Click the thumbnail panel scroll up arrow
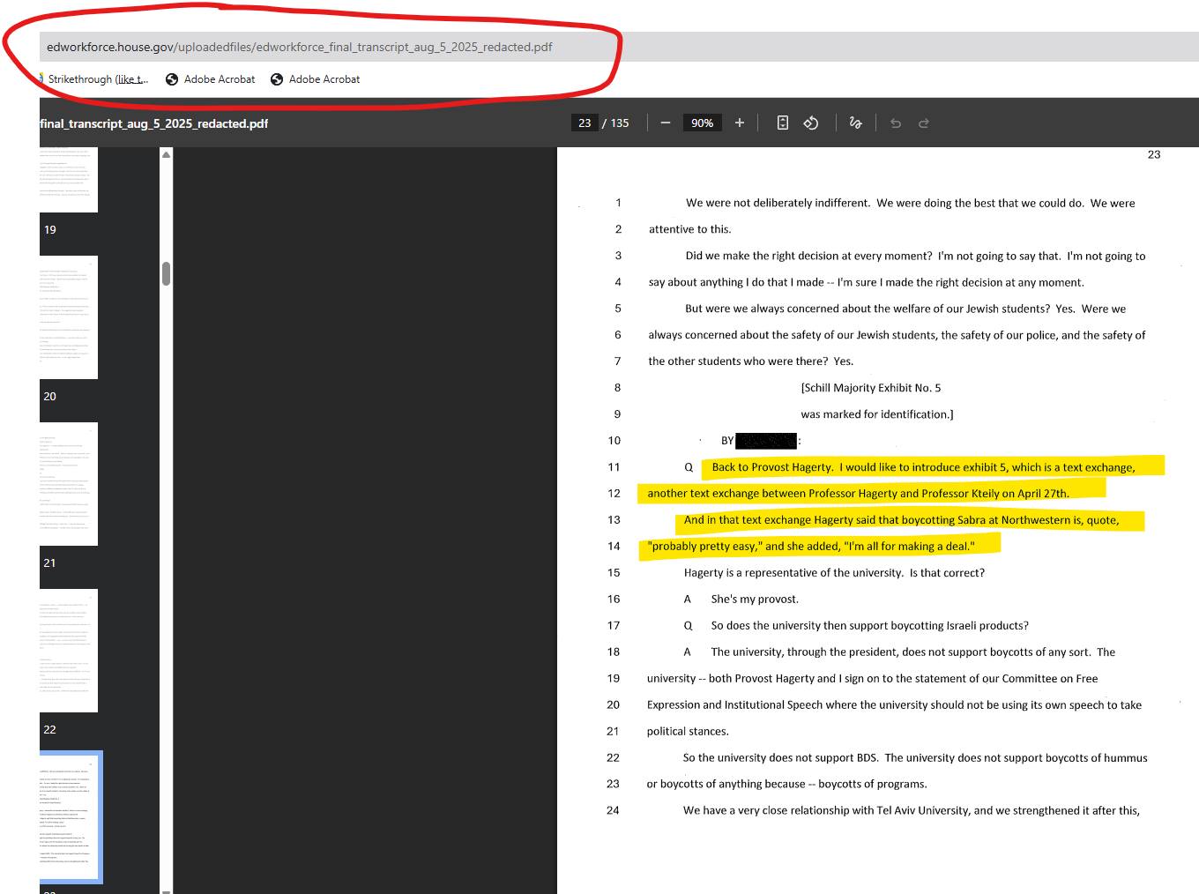This screenshot has height=894, width=1199. tap(166, 155)
